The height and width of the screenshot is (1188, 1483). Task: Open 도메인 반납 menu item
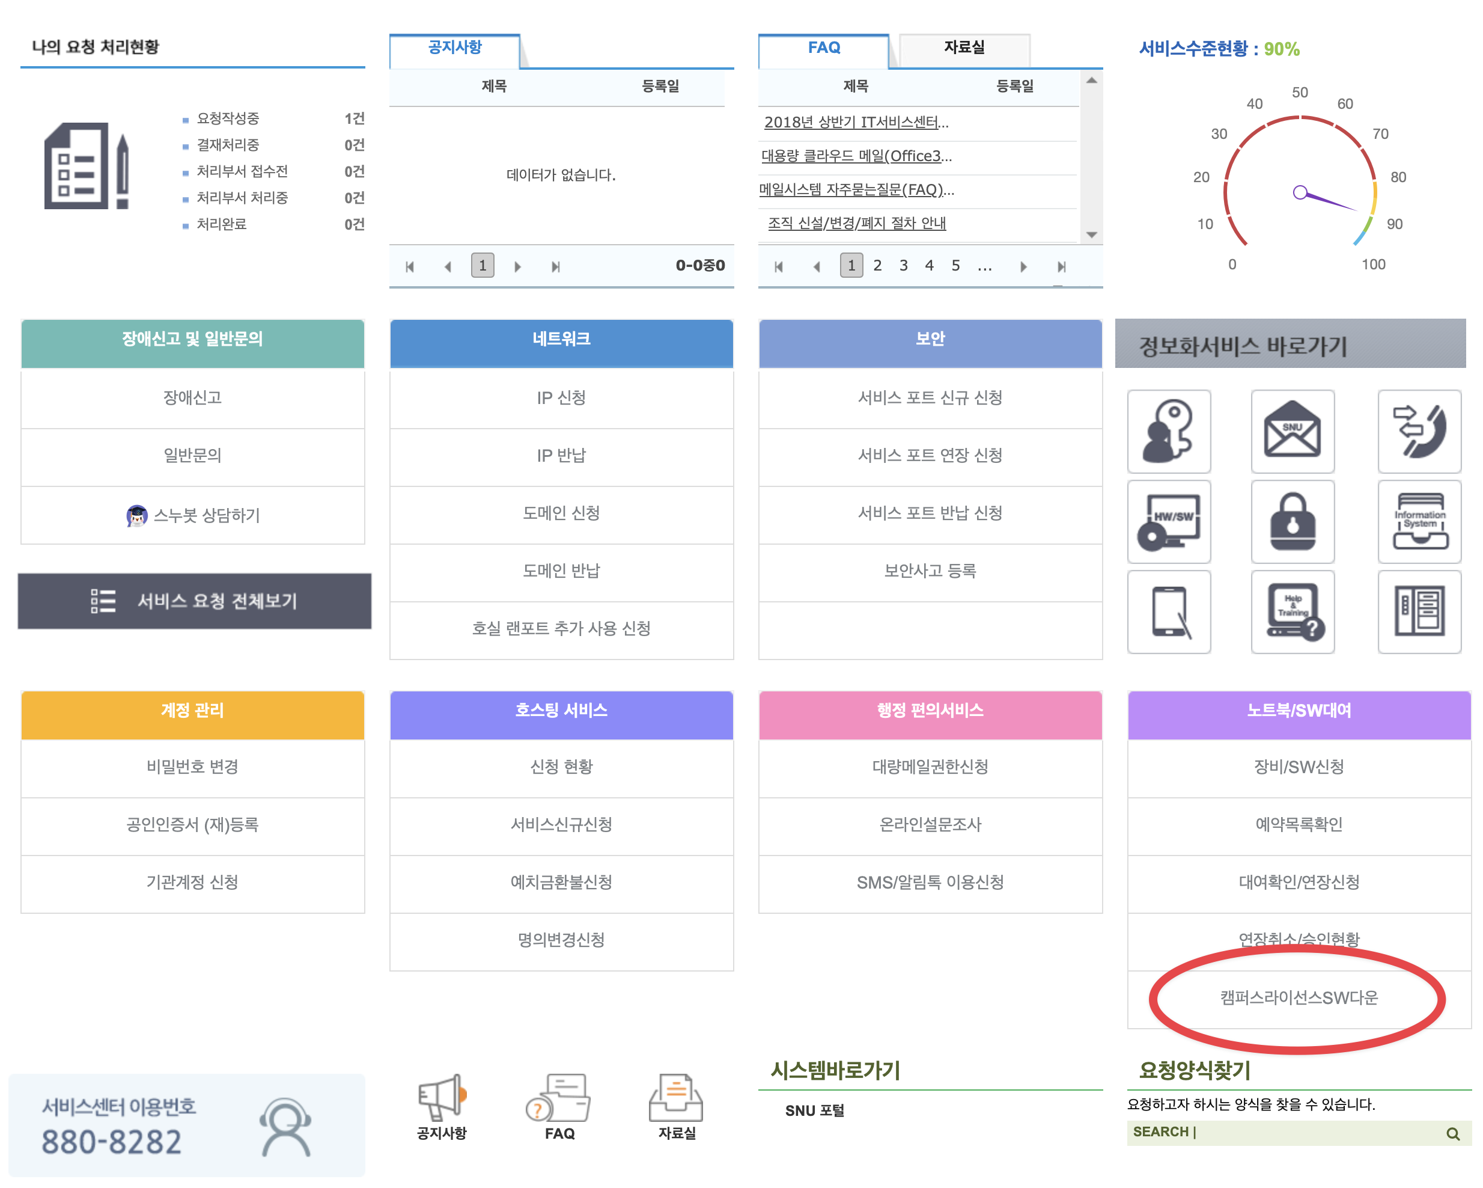561,571
